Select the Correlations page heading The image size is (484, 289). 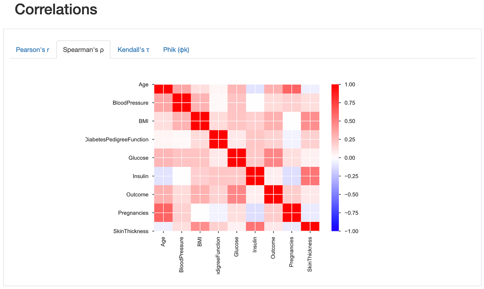[56, 9]
